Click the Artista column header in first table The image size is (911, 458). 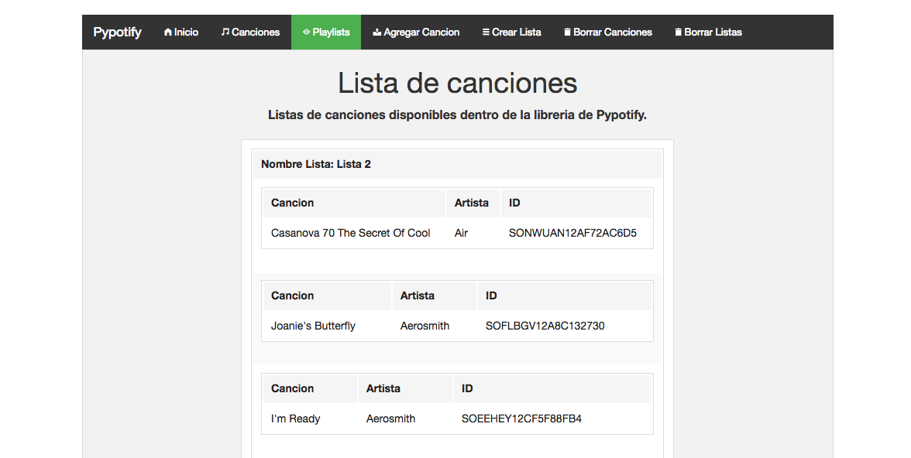pyautogui.click(x=472, y=203)
